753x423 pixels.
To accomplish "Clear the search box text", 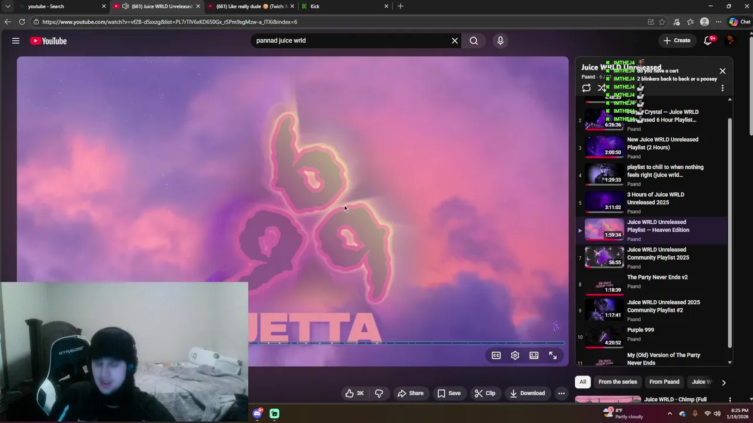I will 454,41.
